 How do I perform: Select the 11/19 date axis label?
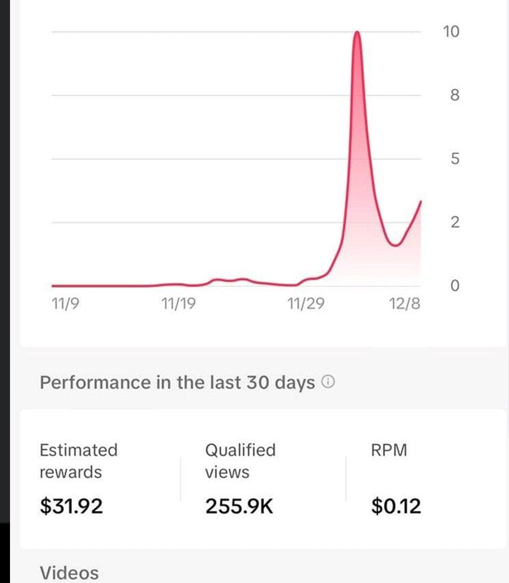pyautogui.click(x=179, y=304)
